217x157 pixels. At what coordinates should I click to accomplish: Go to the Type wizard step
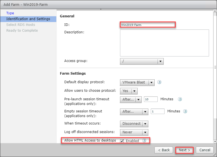point(10,13)
